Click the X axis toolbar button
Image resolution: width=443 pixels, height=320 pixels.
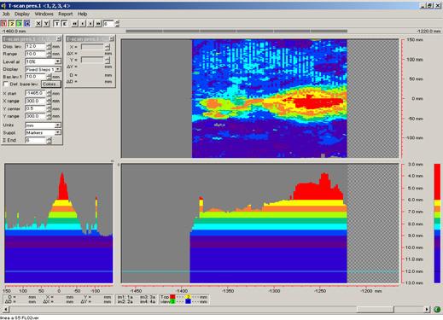click(x=38, y=24)
